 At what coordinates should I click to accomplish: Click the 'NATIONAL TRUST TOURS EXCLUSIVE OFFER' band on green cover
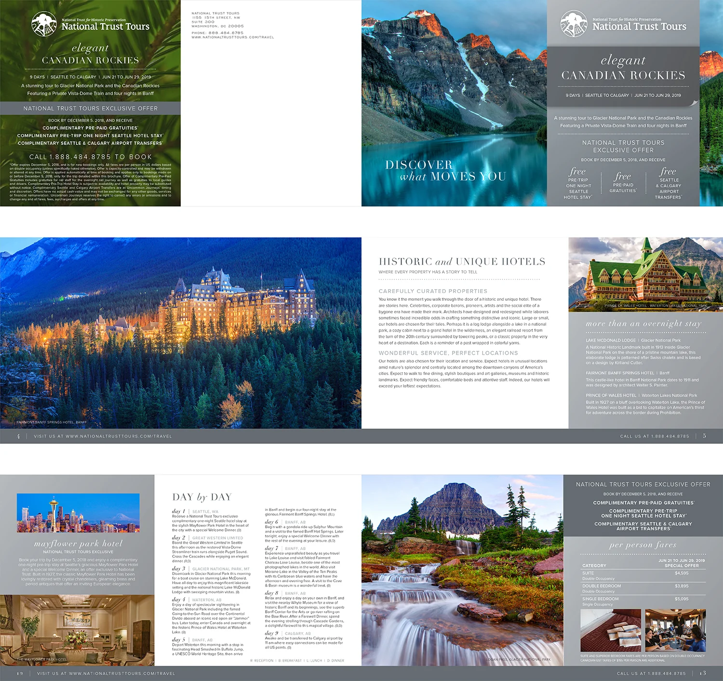(91, 108)
